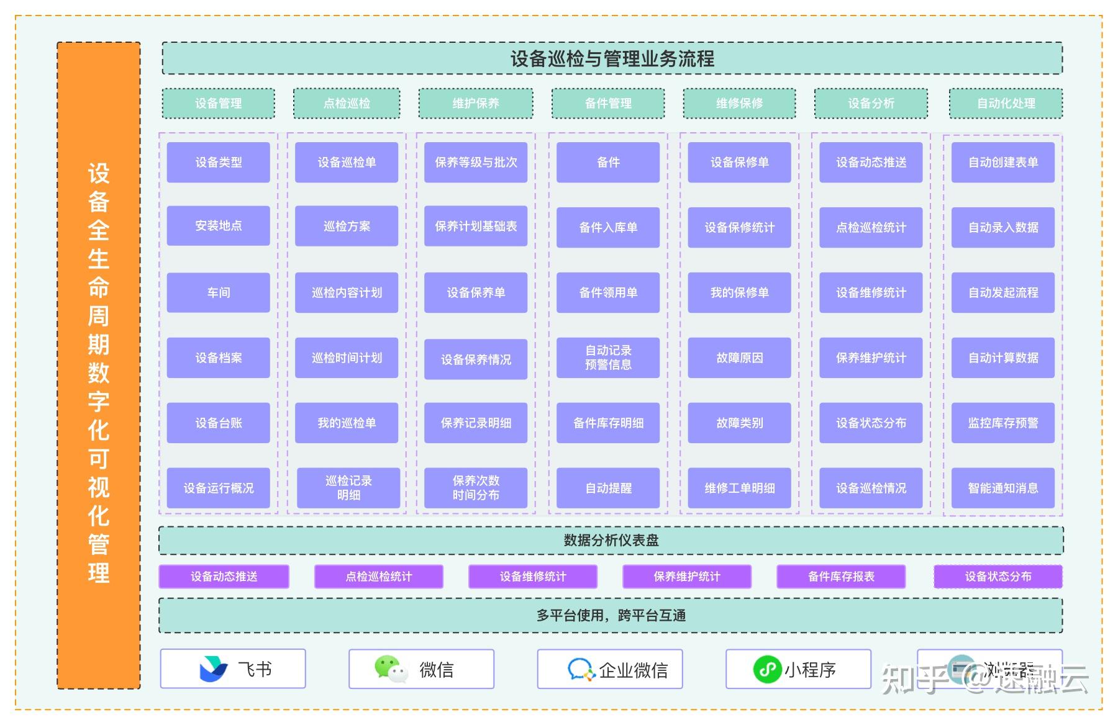Image resolution: width=1118 pixels, height=725 pixels.
Task: Click the WeChat (微信) logo icon
Action: [391, 669]
